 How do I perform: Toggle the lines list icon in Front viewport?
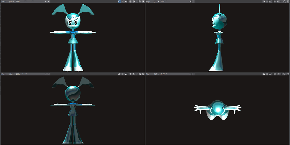[x=122, y=74]
